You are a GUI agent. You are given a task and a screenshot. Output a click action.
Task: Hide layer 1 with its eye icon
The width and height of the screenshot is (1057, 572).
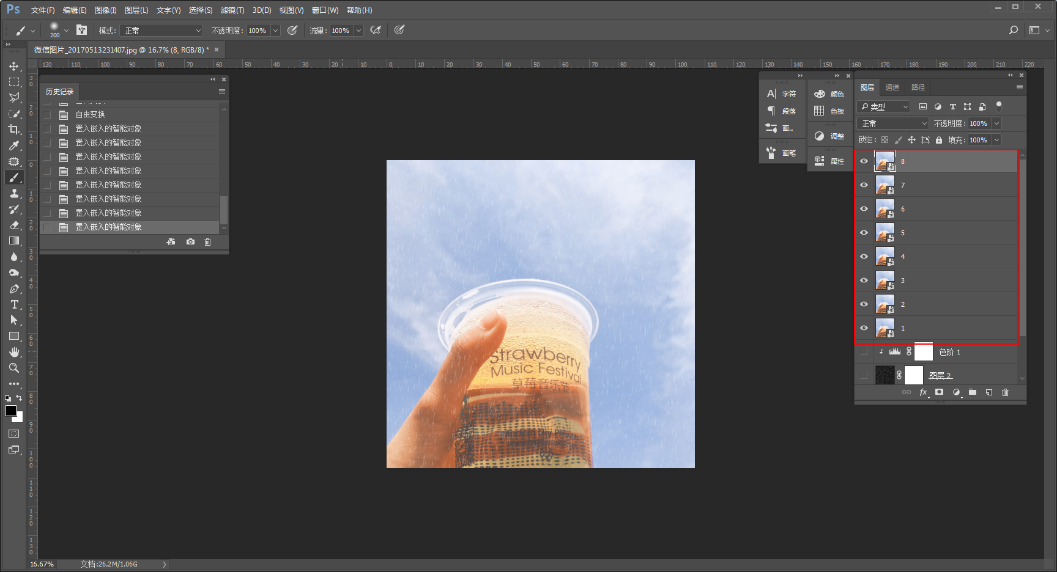pos(864,328)
